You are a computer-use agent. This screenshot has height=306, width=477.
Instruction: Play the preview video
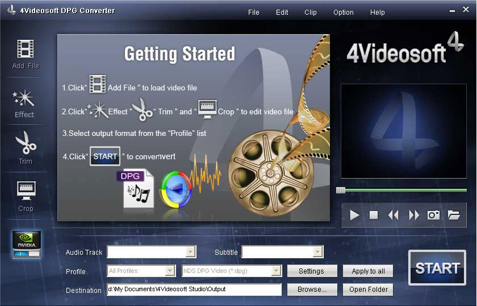click(354, 215)
